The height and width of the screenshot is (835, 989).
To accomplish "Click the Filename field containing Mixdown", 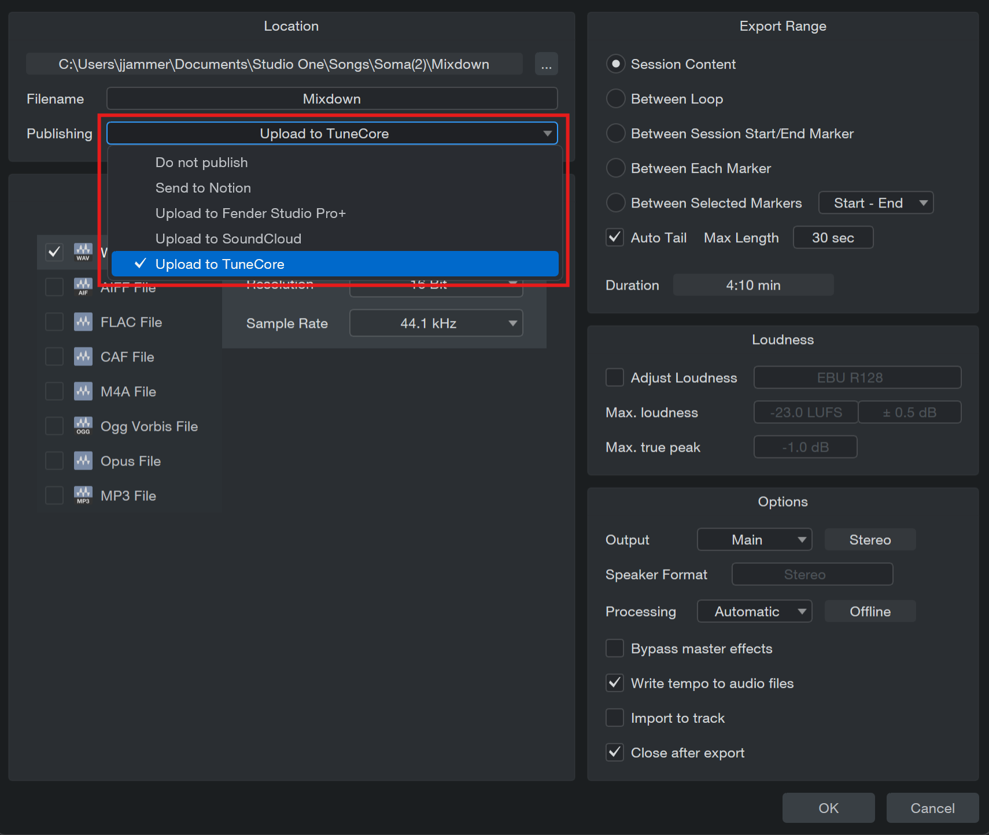I will click(x=332, y=98).
